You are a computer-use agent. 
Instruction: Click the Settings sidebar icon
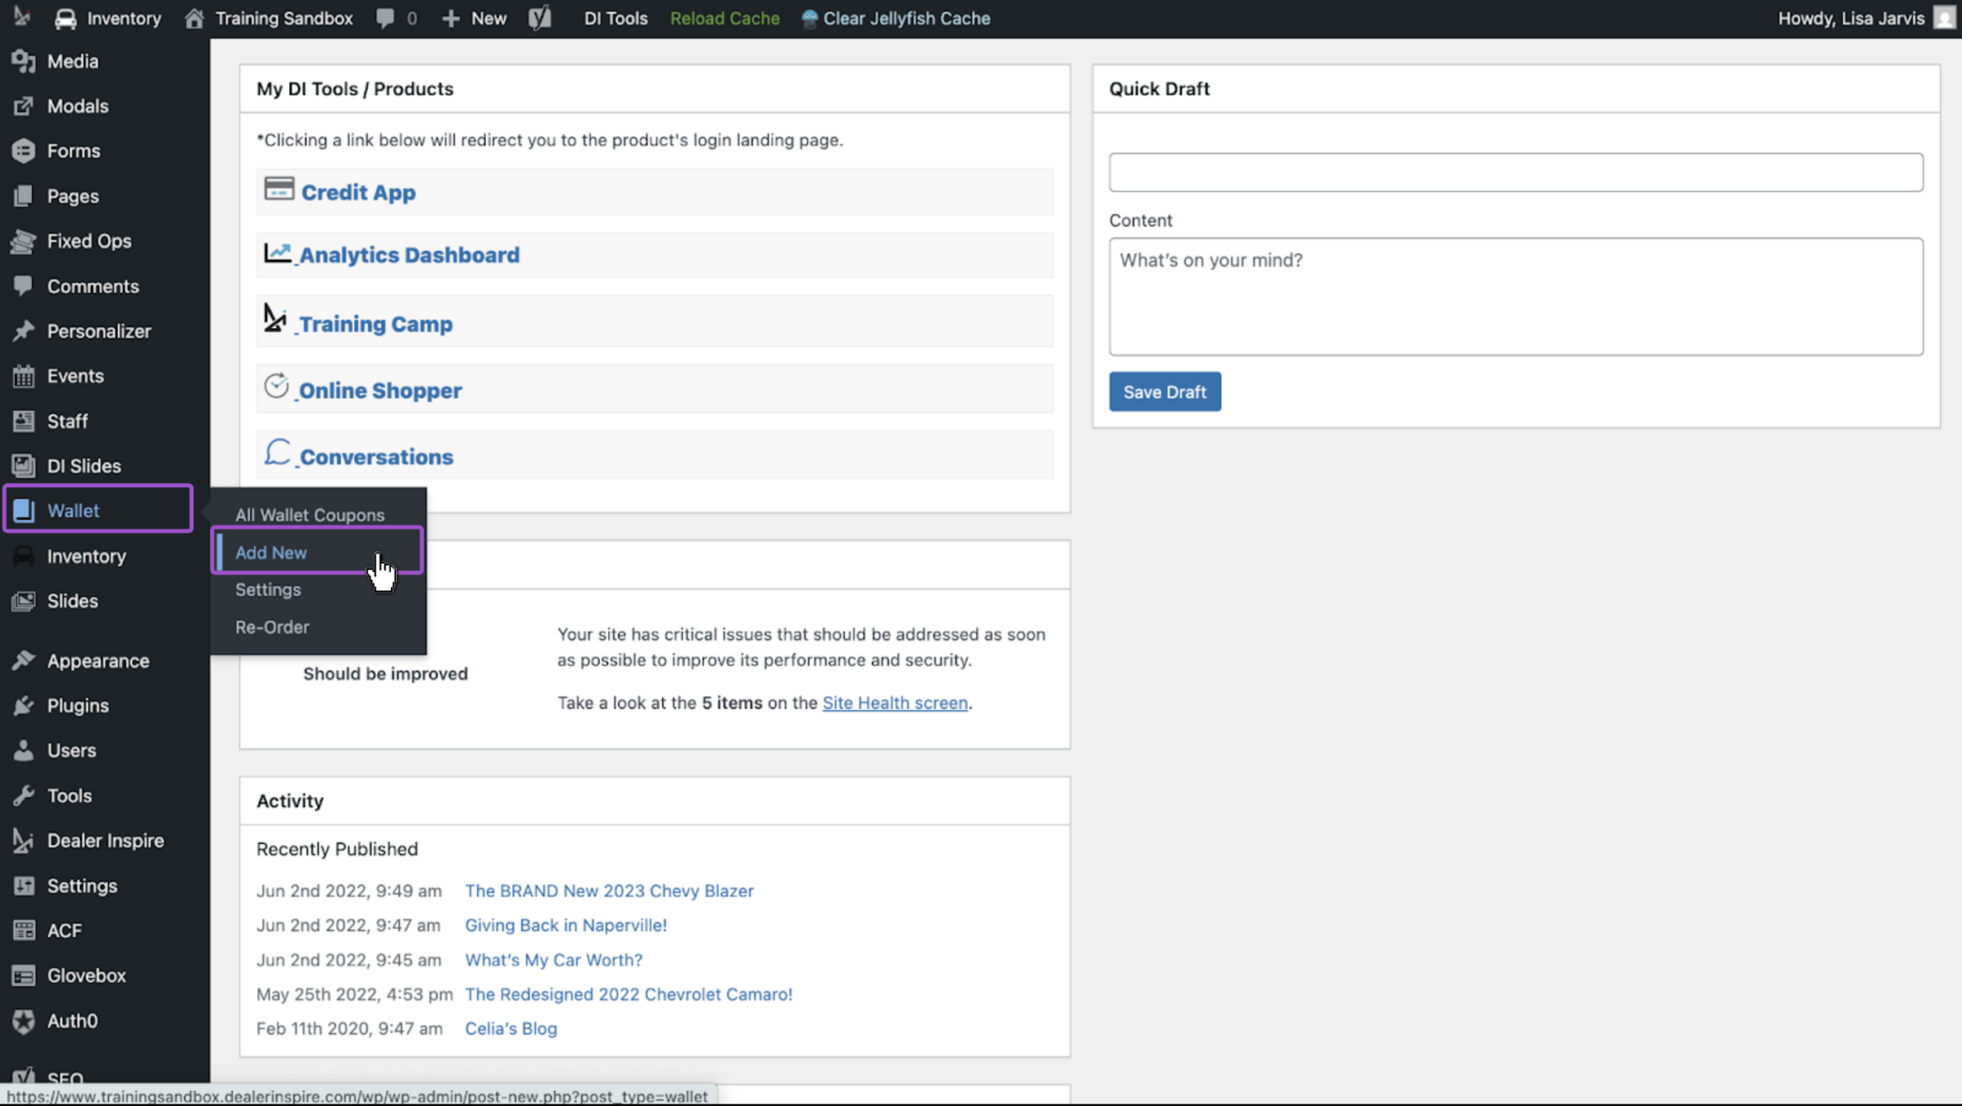(x=24, y=886)
